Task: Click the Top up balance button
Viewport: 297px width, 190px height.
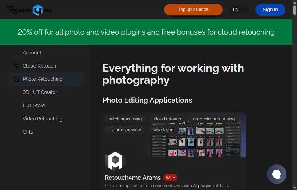Action: [193, 9]
